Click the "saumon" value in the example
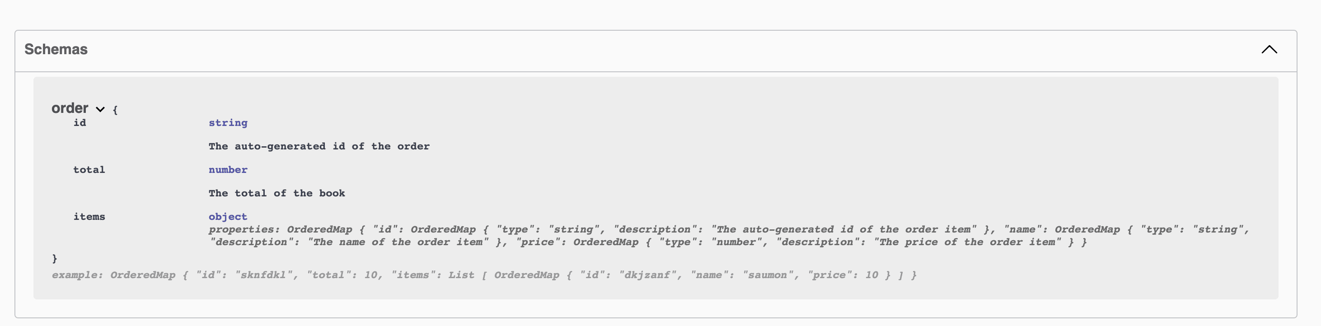This screenshot has width=1321, height=326. point(767,275)
